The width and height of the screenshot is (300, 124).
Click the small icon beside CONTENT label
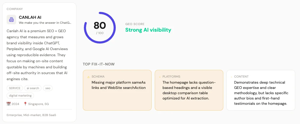232,77
